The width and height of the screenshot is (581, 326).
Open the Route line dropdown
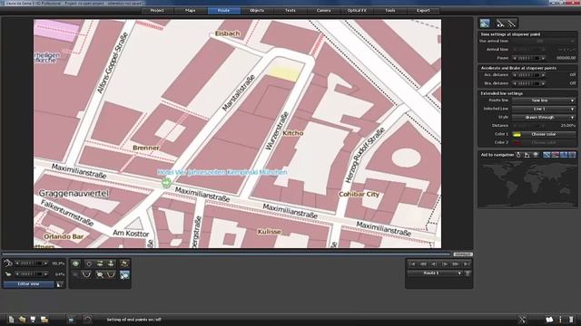point(544,101)
